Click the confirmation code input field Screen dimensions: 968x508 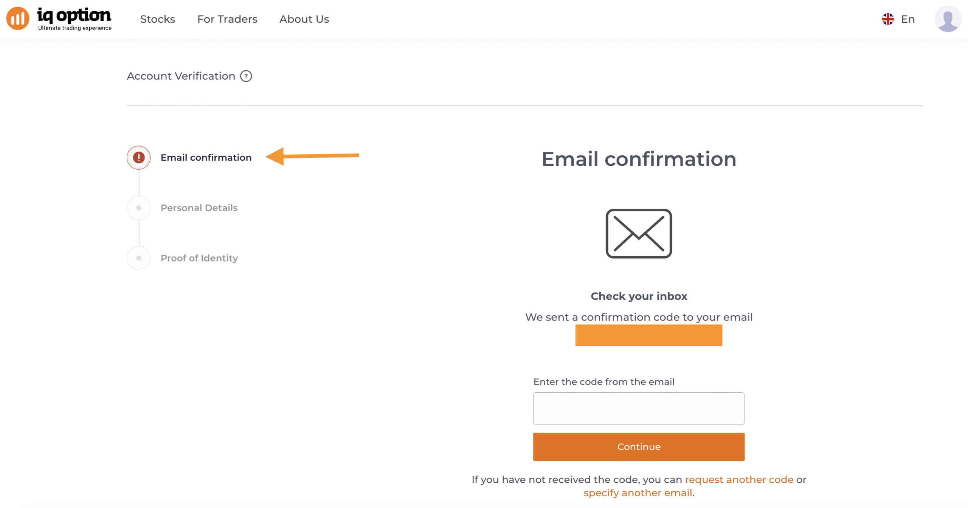point(639,408)
